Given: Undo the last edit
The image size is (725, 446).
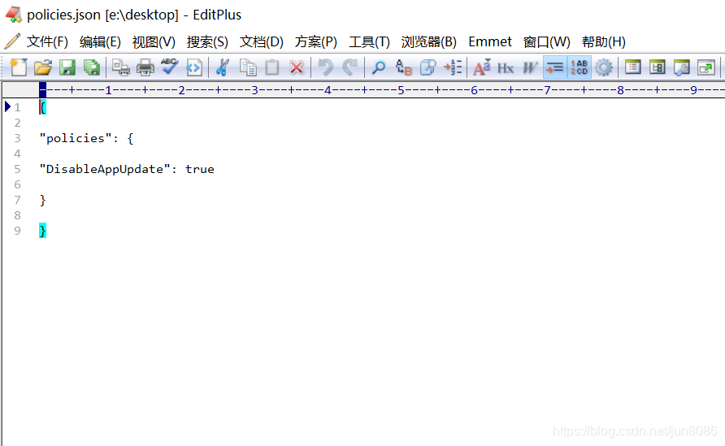Looking at the screenshot, I should point(325,67).
